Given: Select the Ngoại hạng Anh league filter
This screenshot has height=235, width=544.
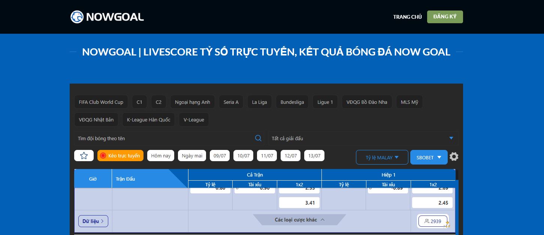Looking at the screenshot, I should pyautogui.click(x=193, y=102).
